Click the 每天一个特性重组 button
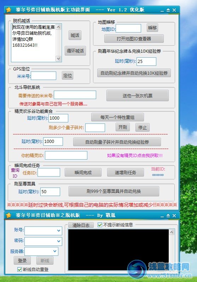 coord(117,117)
